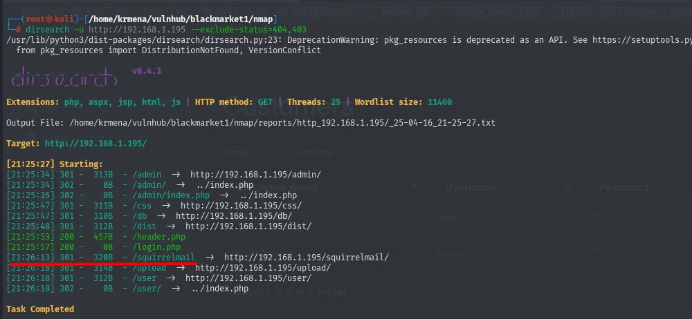The height and width of the screenshot is (319, 692).
Task: Click the /db result path
Action: [140, 216]
